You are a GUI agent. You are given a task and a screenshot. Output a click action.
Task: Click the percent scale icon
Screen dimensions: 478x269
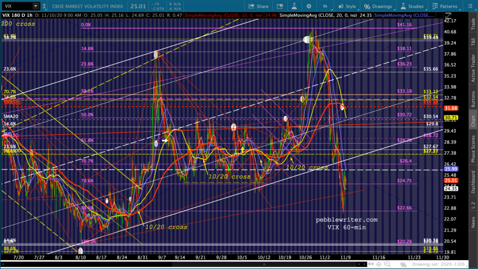tap(403, 264)
